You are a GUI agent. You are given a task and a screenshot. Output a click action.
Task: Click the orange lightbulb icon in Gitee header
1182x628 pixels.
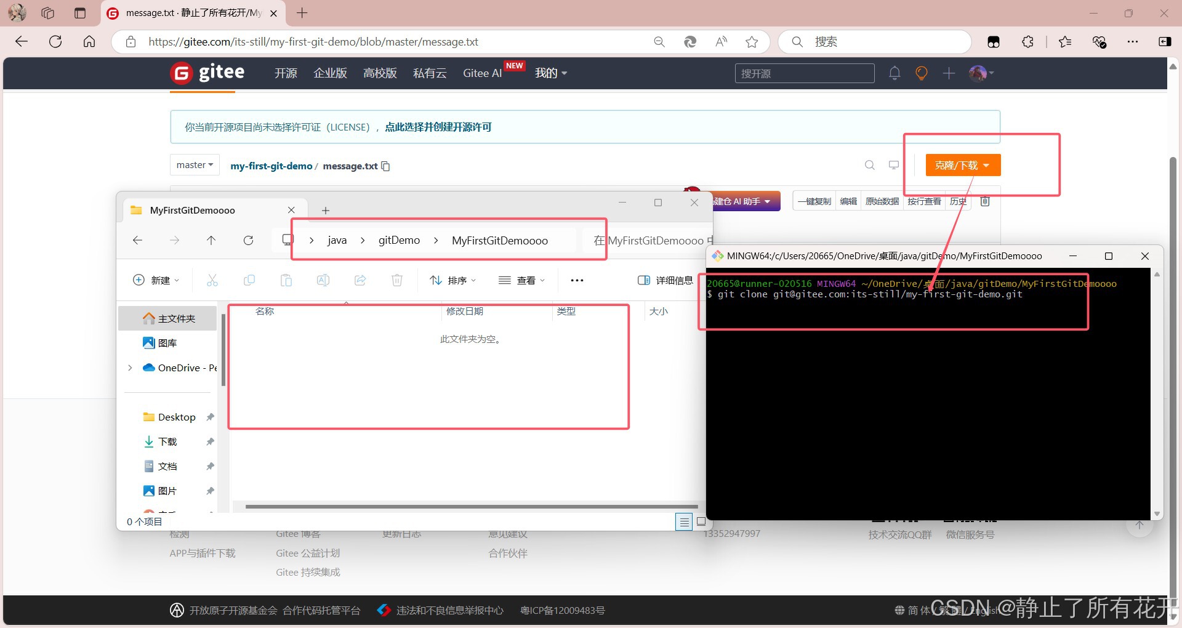922,73
